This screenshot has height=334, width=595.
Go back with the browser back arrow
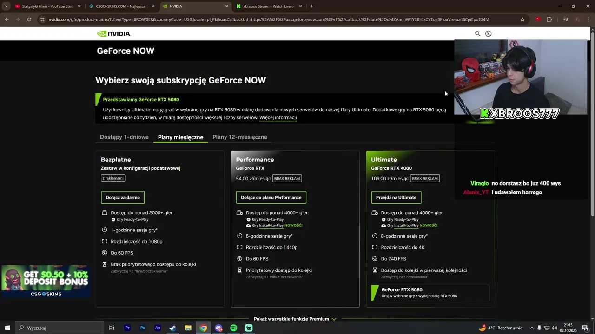tap(7, 19)
